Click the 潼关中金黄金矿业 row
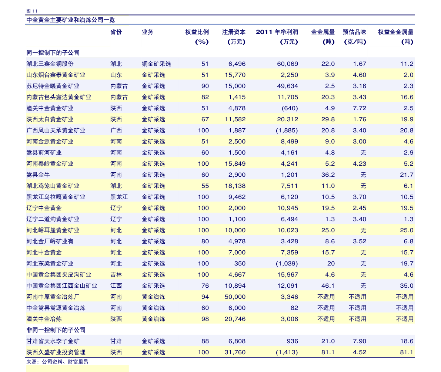441x372 pixels. pos(50,108)
